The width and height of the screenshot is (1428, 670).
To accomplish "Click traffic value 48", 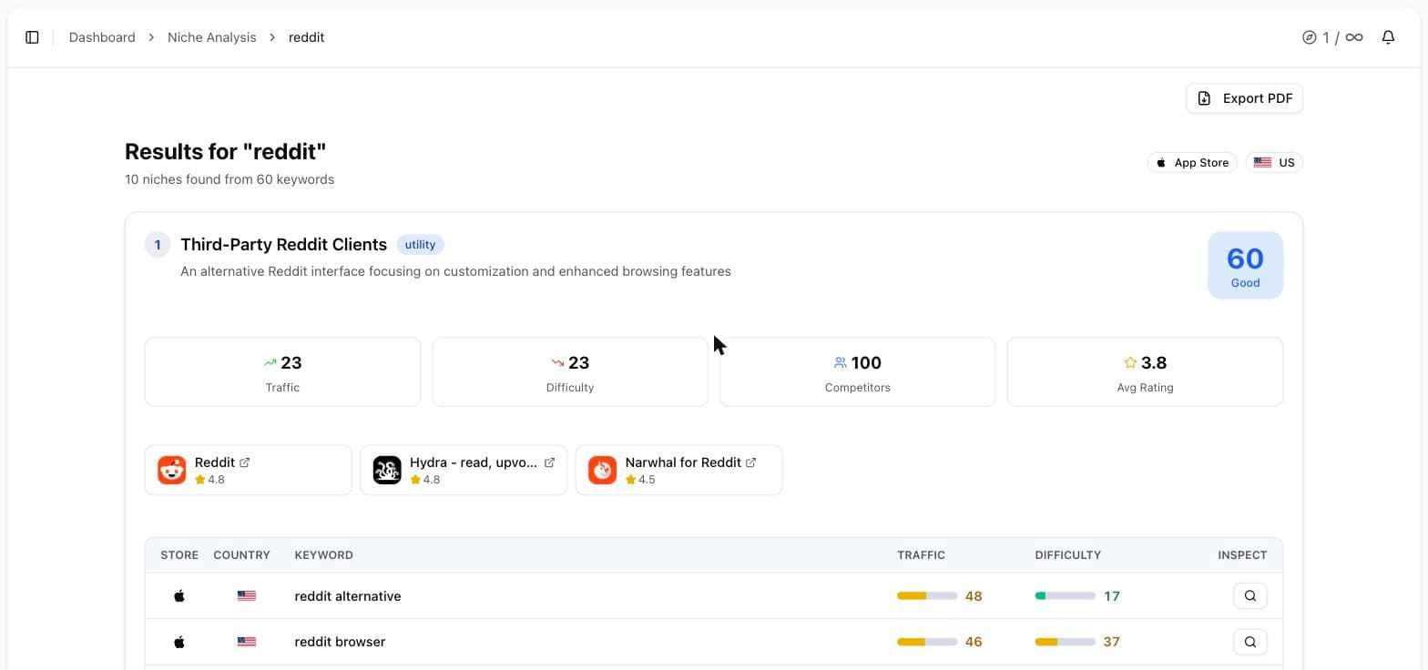I will 974,596.
